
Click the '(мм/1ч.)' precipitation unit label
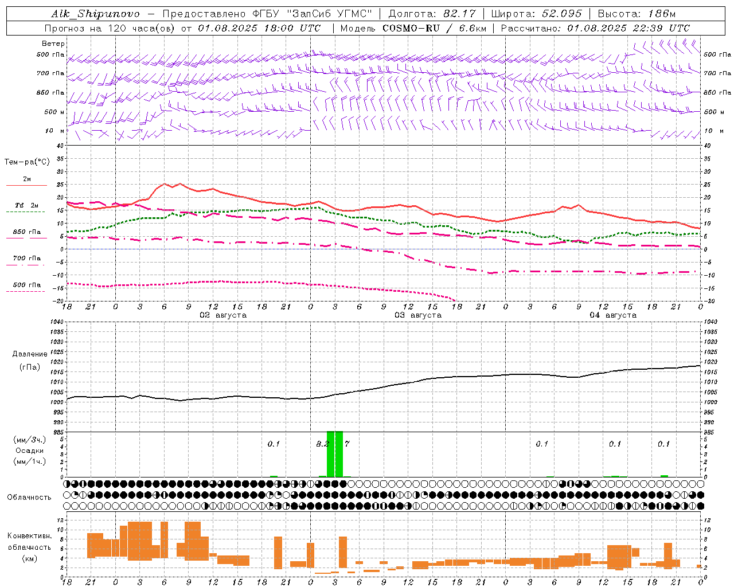(x=30, y=461)
